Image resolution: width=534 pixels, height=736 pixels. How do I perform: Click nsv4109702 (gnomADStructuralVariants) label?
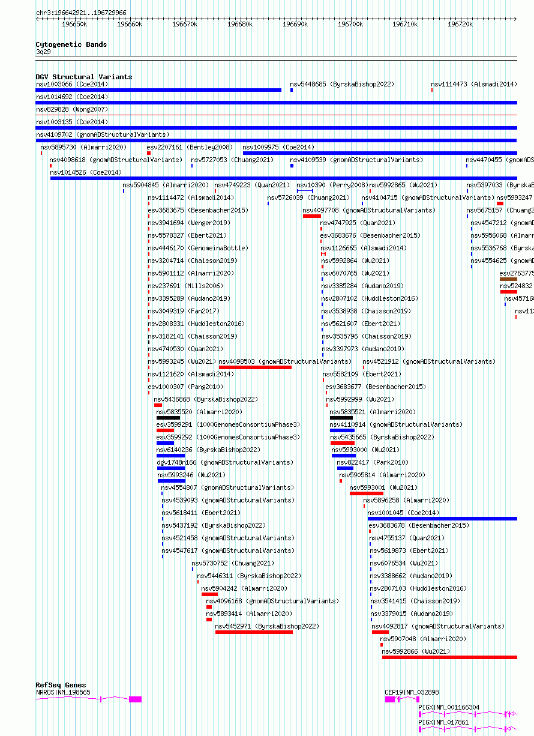coord(103,135)
